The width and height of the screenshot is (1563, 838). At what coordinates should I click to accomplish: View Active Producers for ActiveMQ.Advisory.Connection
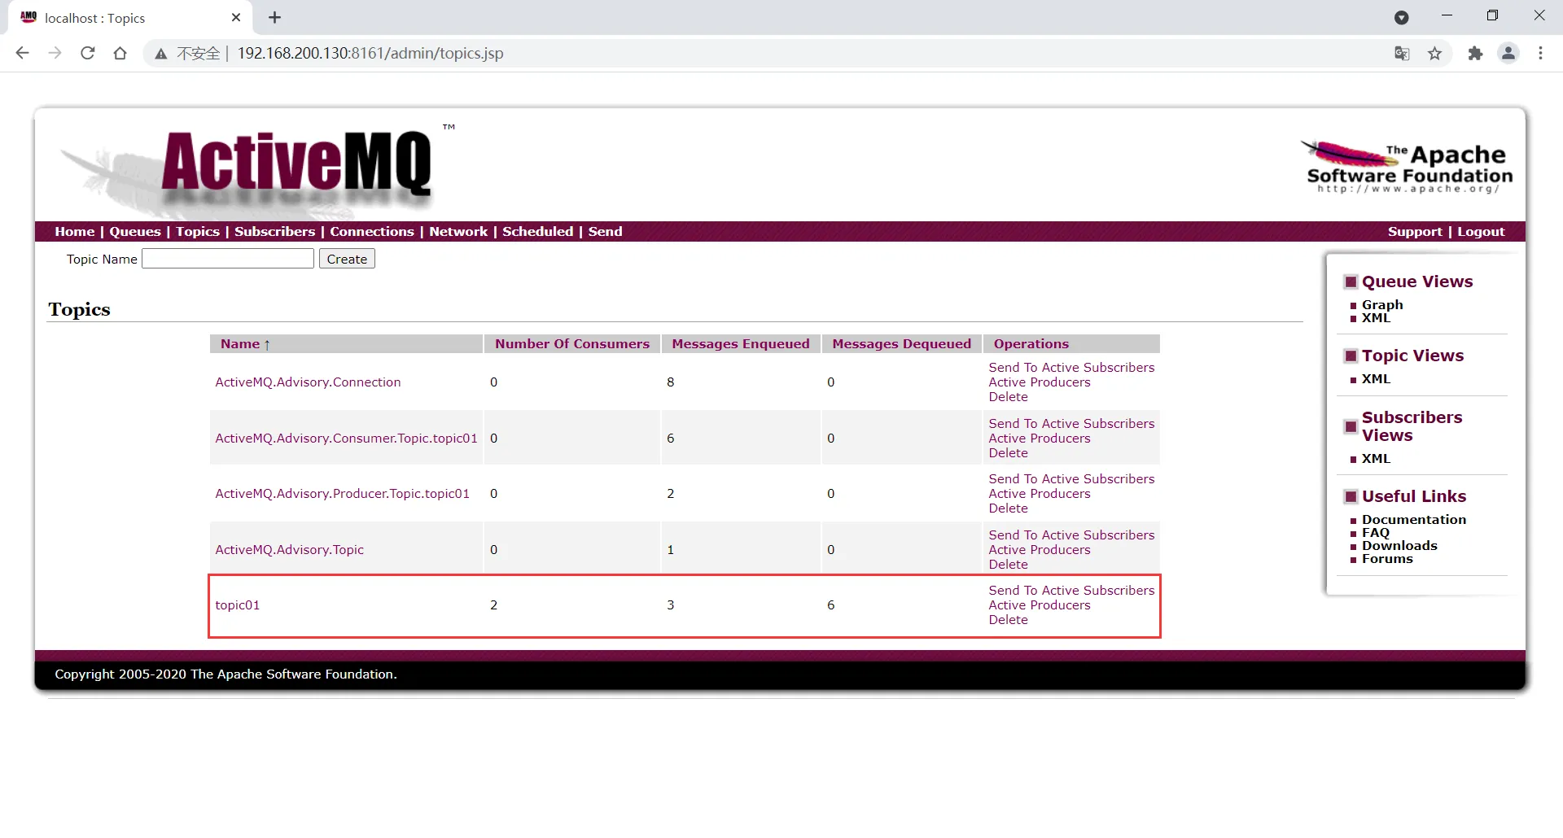point(1039,382)
